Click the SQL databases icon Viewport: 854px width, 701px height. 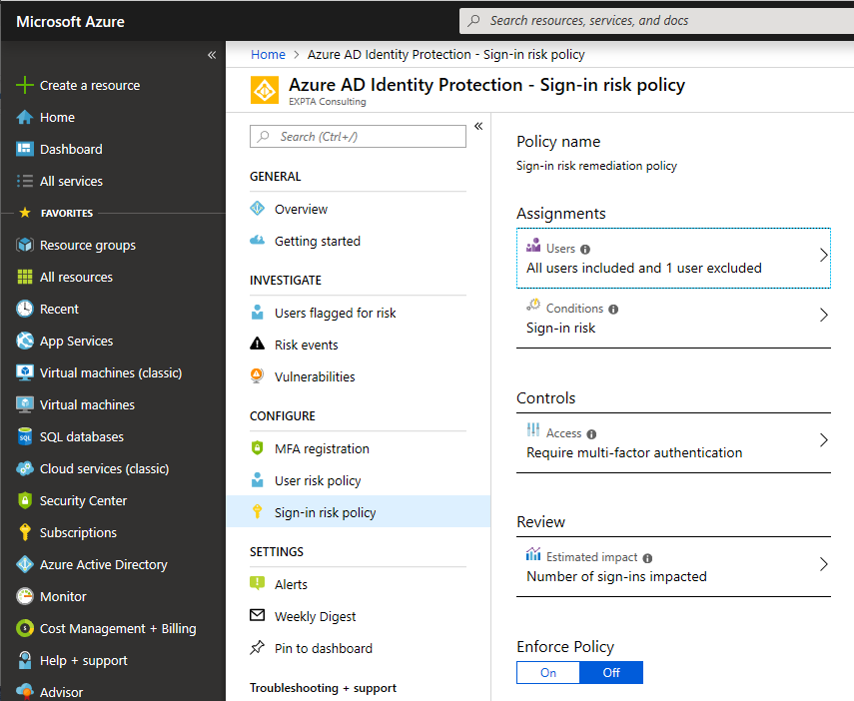click(25, 436)
